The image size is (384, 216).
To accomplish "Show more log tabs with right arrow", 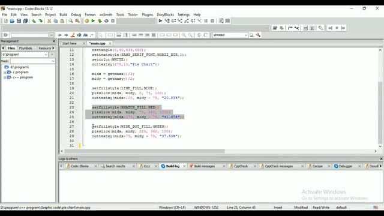I will pos(380,166).
